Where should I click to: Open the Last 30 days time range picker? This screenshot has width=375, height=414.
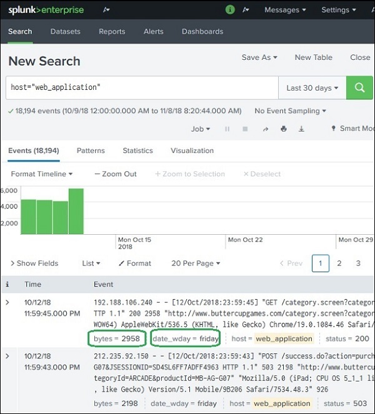(x=312, y=88)
